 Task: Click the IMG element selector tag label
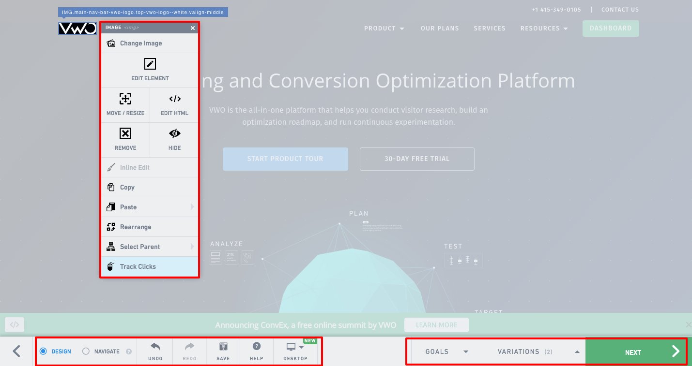(143, 12)
